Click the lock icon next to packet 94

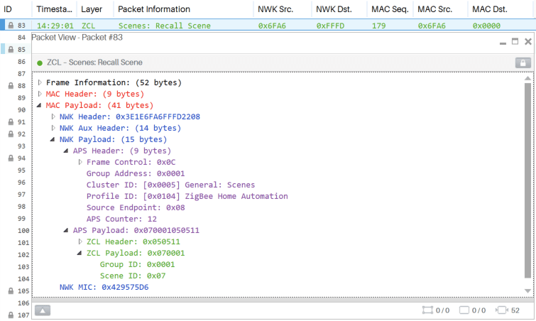[x=10, y=158]
